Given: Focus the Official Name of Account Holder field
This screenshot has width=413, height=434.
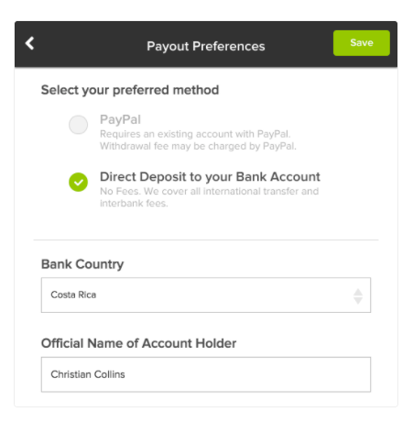Looking at the screenshot, I should [x=206, y=374].
